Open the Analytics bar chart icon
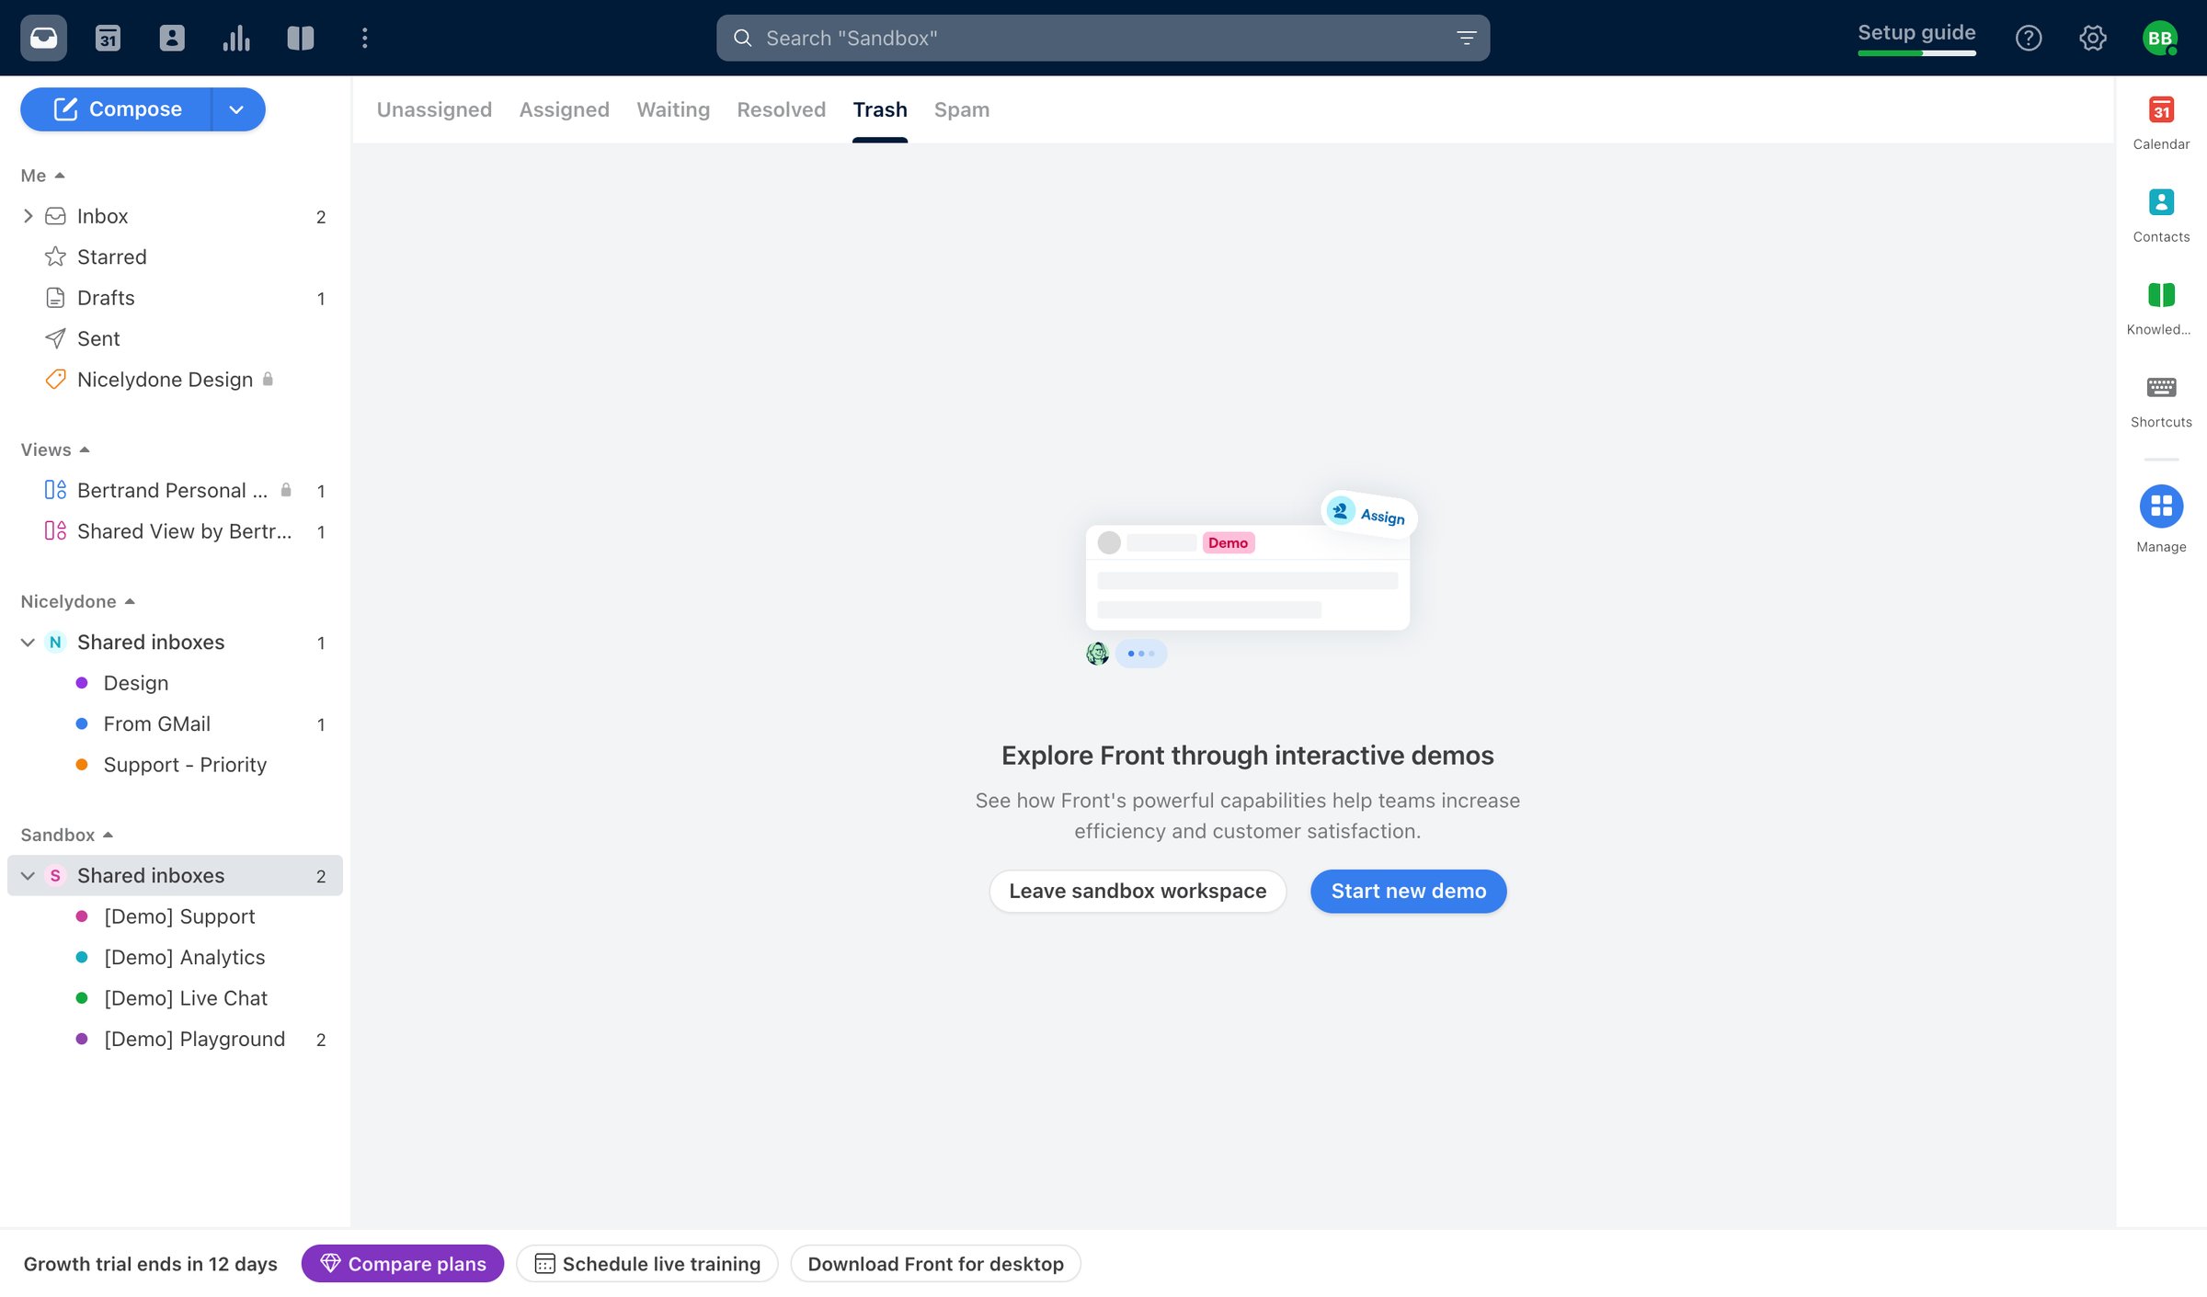 coord(236,38)
